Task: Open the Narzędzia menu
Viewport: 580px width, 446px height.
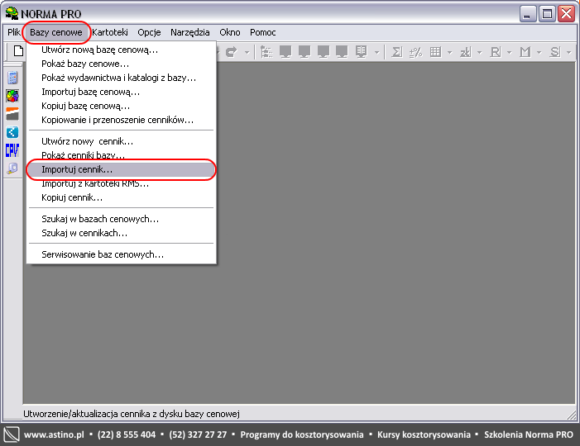Action: pyautogui.click(x=190, y=32)
